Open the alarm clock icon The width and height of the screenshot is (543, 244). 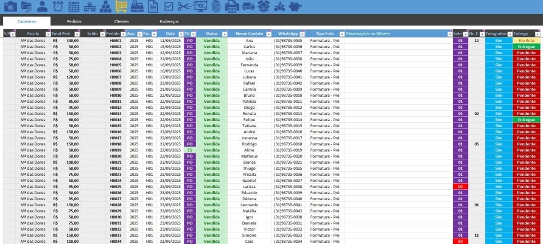tap(58, 7)
